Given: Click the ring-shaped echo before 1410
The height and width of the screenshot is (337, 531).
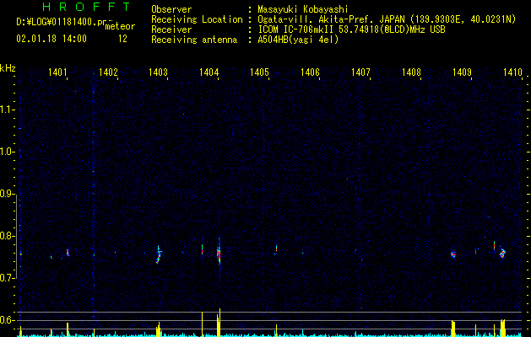Looking at the screenshot, I should 502,254.
